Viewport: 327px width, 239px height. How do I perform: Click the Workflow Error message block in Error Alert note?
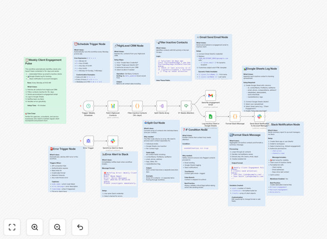coord(120,178)
